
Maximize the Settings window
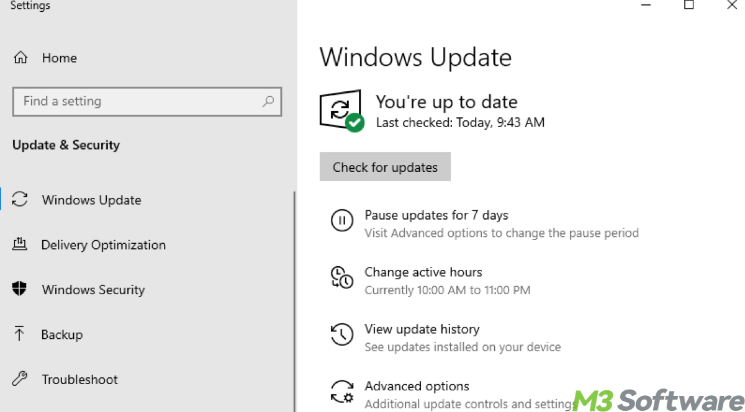pyautogui.click(x=689, y=5)
